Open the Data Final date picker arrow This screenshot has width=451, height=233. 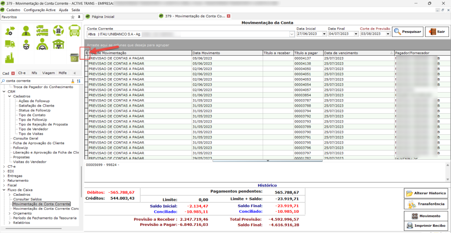click(x=356, y=34)
